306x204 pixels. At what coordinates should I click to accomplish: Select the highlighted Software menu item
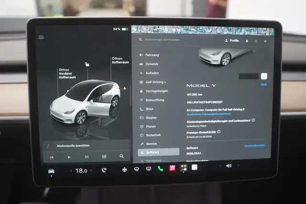pyautogui.click(x=158, y=152)
